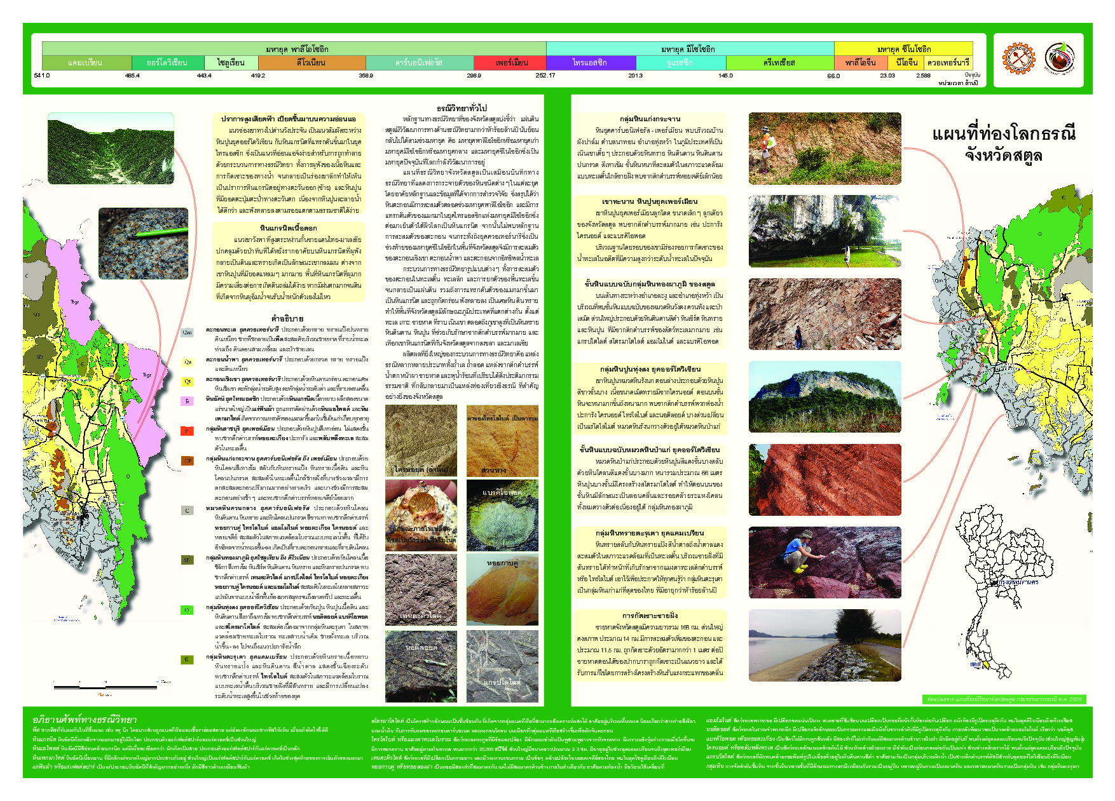
Task: Select the purple ไทรแอสซิก period cell
Action: pos(591,63)
